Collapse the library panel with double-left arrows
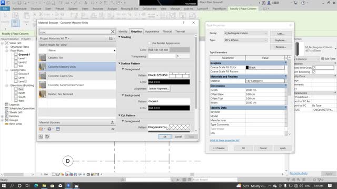The height and width of the screenshot is (189, 337). pos(113,129)
